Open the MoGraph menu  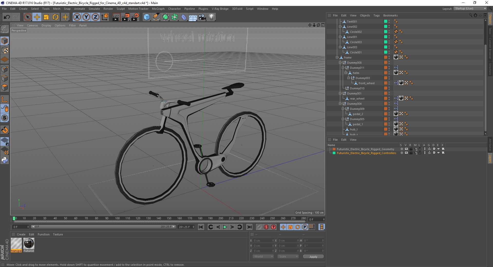pos(158,9)
